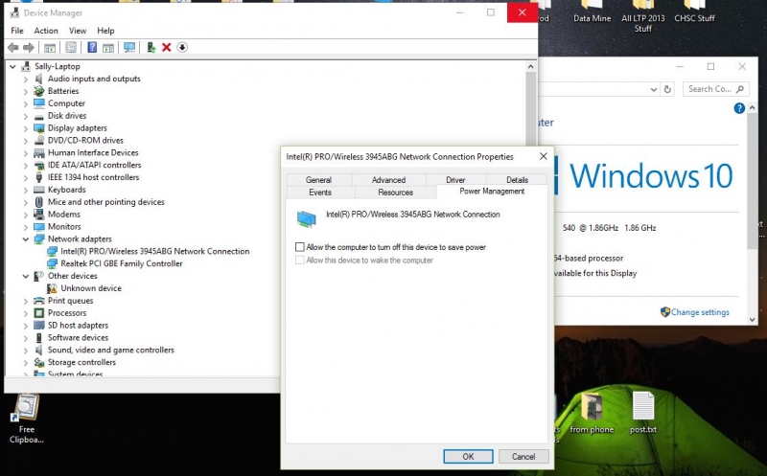Click the Update driver software toolbar icon

(x=151, y=47)
